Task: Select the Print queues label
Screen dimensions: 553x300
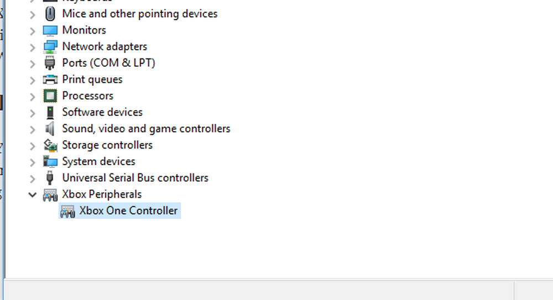Action: (x=92, y=80)
